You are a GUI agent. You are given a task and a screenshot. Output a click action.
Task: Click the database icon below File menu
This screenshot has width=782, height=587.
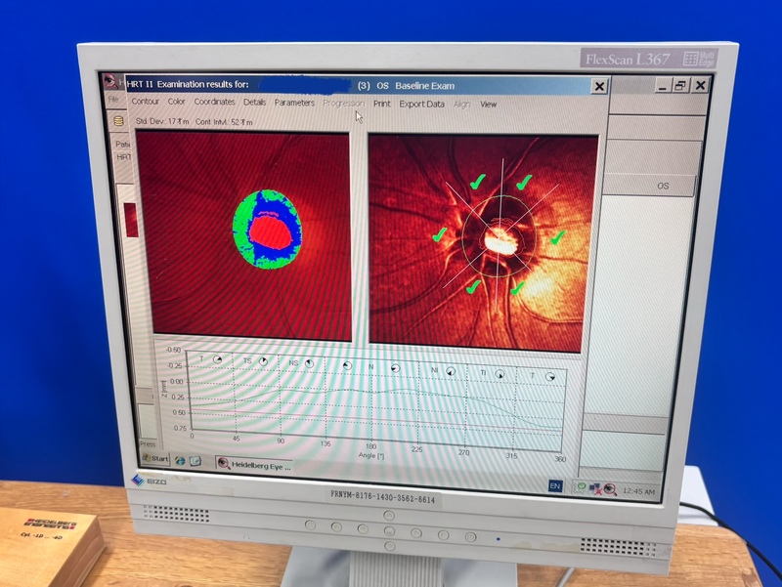[x=119, y=121]
